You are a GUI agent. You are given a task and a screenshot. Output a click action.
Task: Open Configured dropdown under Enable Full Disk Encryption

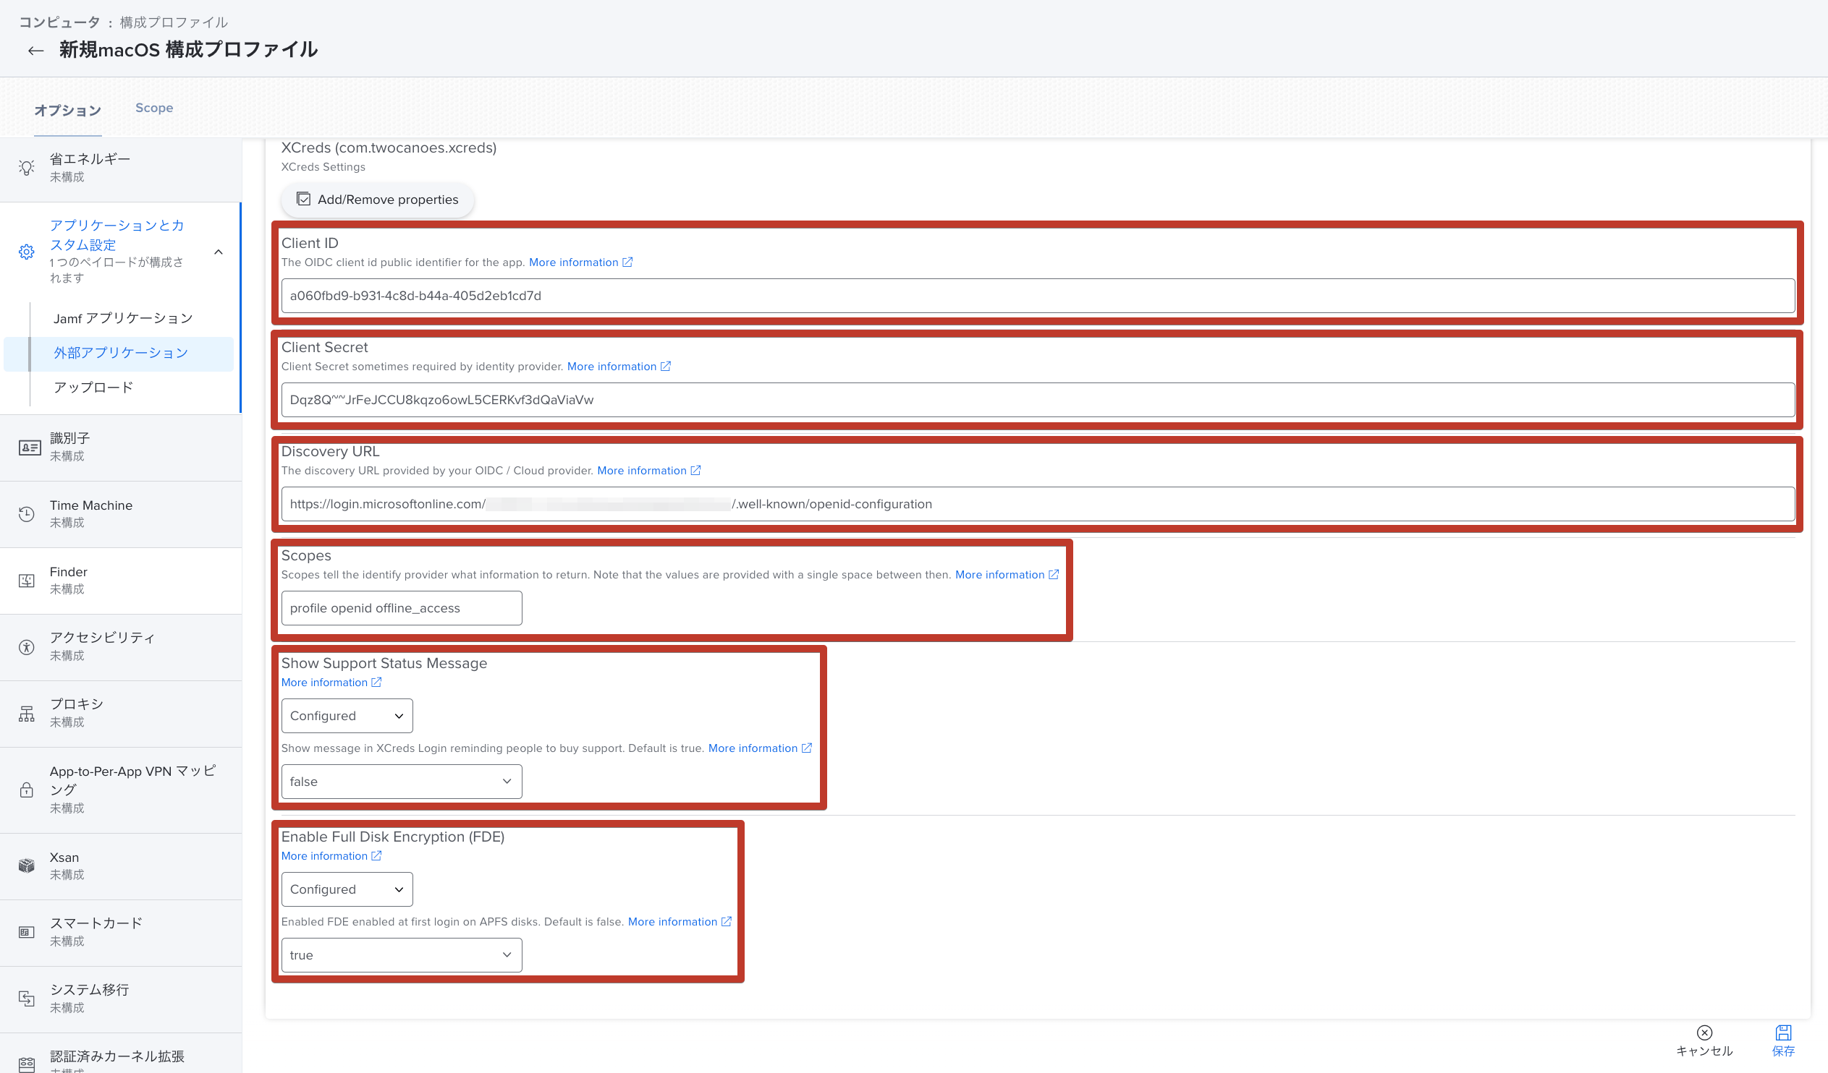pyautogui.click(x=347, y=889)
